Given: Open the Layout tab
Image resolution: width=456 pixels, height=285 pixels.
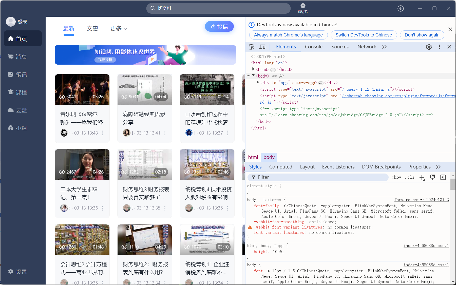Looking at the screenshot, I should [307, 167].
